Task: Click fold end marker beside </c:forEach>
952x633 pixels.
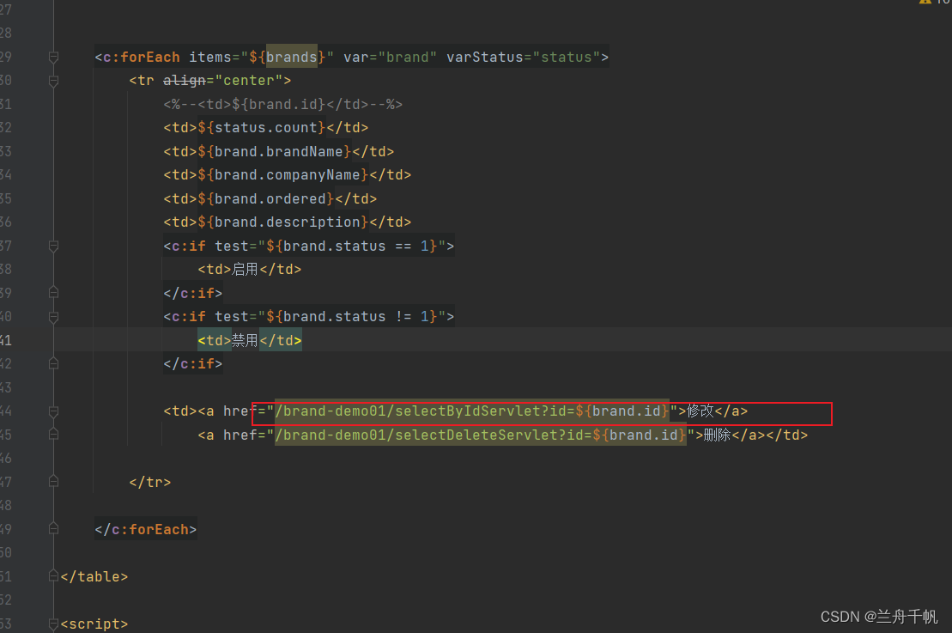Action: tap(53, 529)
